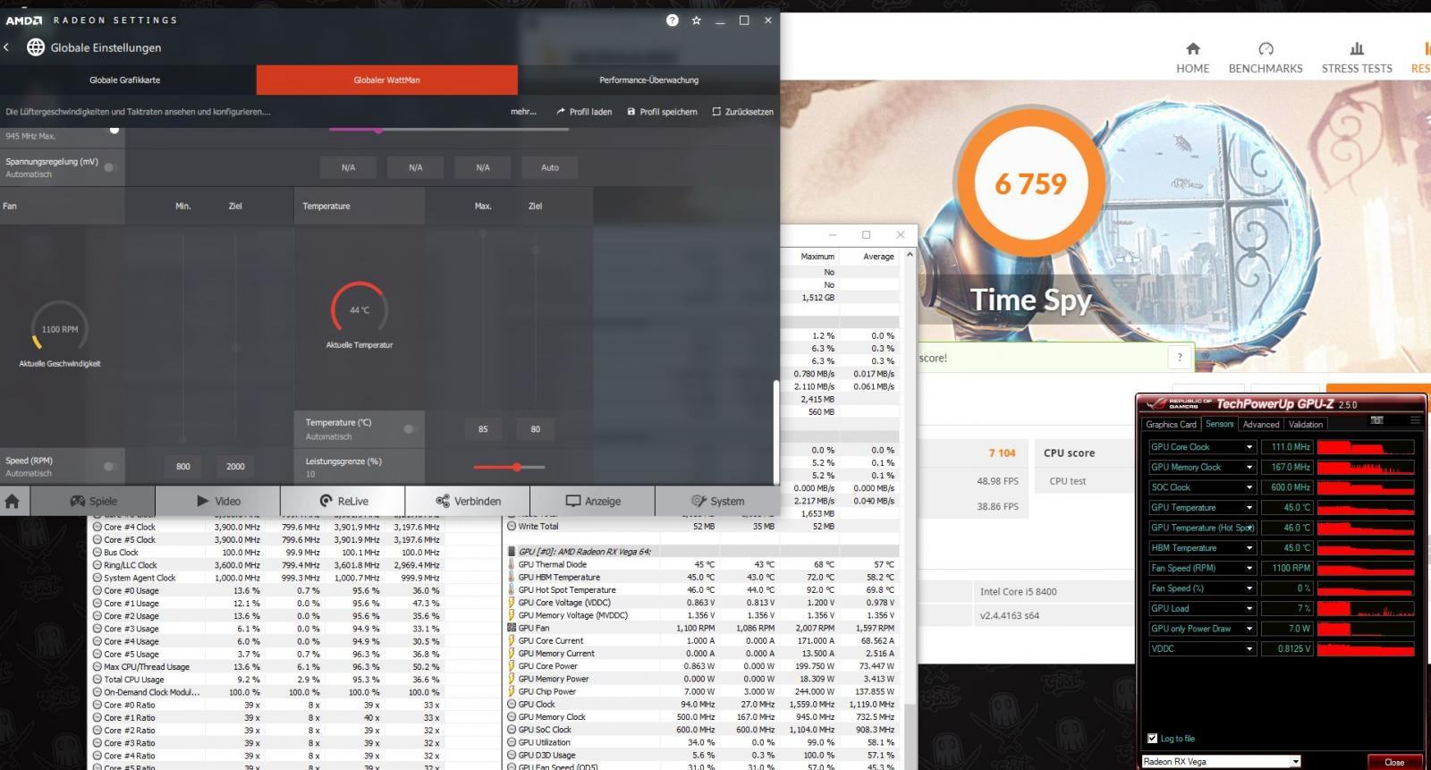Open the Radeon RX Vega device selector

(x=1221, y=762)
